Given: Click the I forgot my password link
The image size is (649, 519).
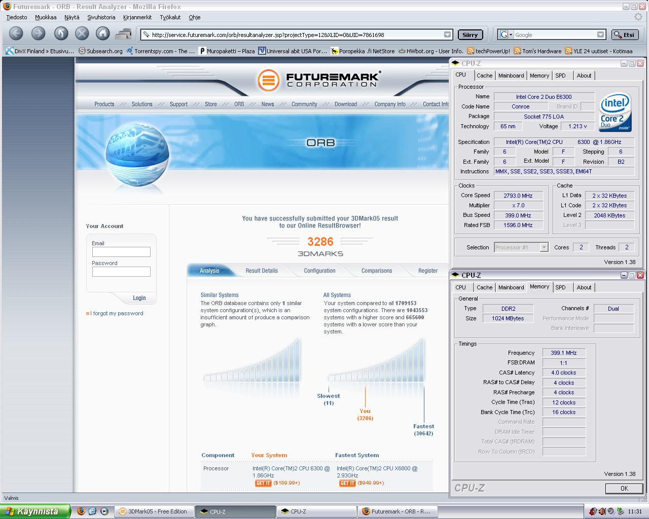Looking at the screenshot, I should click(117, 313).
